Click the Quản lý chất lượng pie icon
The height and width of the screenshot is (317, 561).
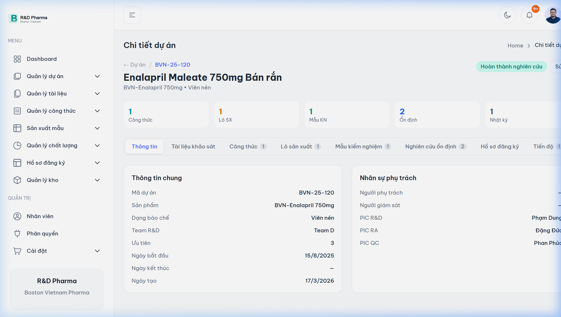[17, 146]
